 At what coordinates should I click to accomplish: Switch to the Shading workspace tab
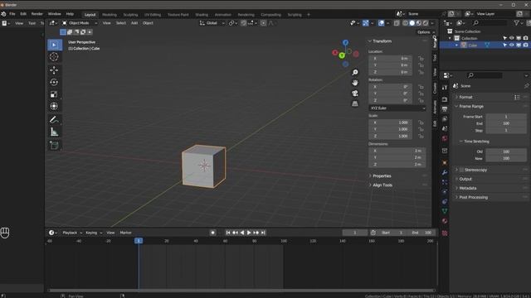(x=202, y=15)
